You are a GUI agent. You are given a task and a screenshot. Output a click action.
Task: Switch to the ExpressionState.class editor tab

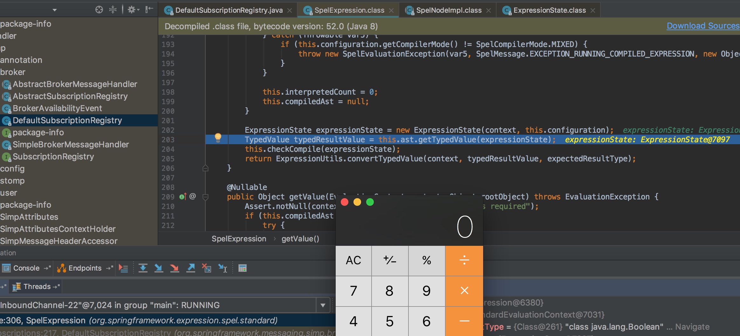click(549, 10)
